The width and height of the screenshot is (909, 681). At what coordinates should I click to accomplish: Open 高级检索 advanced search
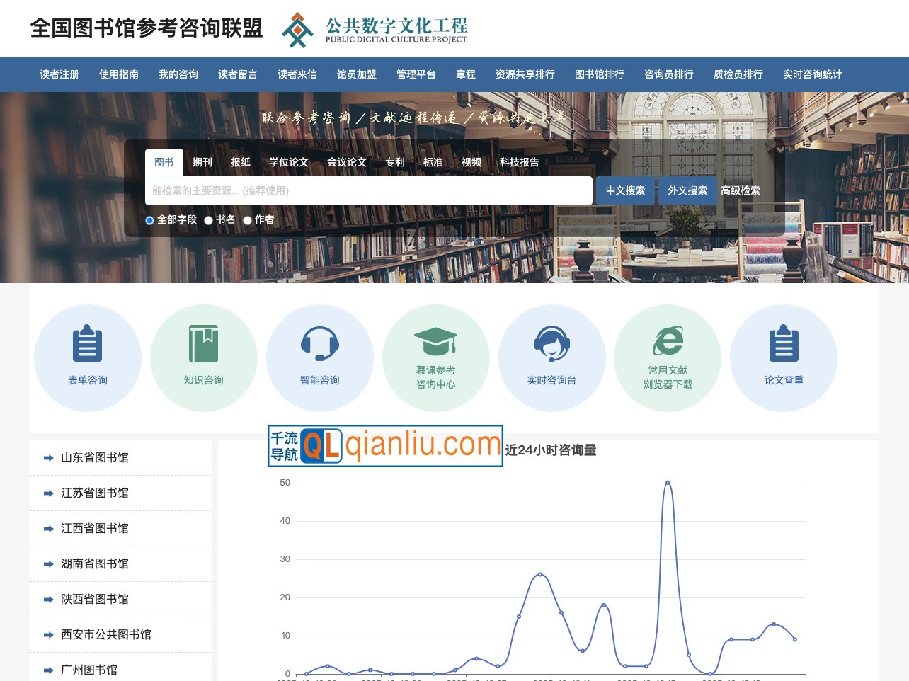point(741,190)
